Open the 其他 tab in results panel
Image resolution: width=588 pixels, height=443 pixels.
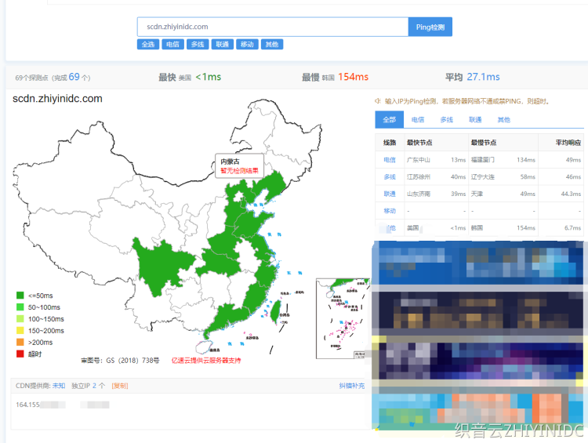click(503, 120)
